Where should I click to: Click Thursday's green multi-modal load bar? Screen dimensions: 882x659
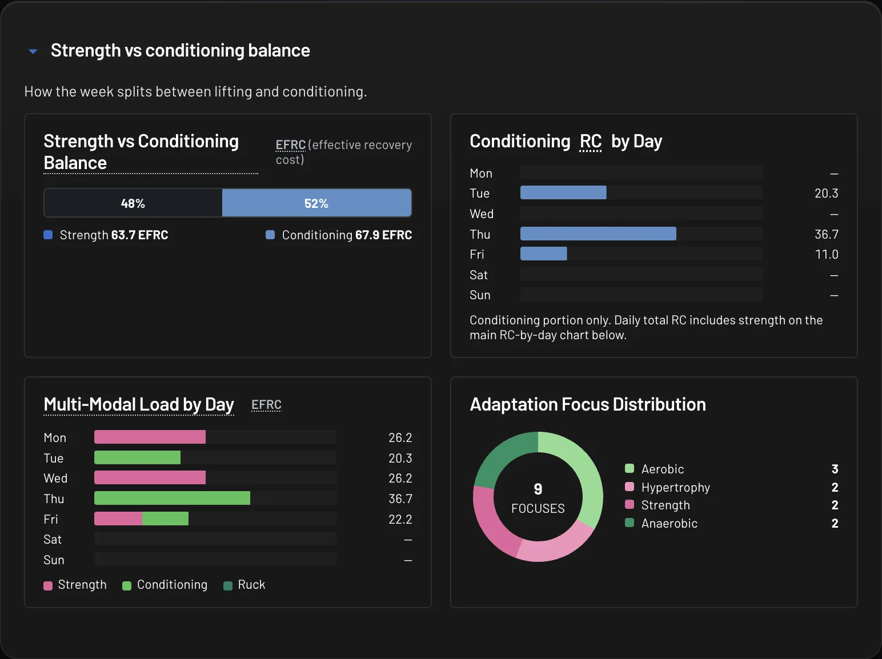click(x=172, y=498)
